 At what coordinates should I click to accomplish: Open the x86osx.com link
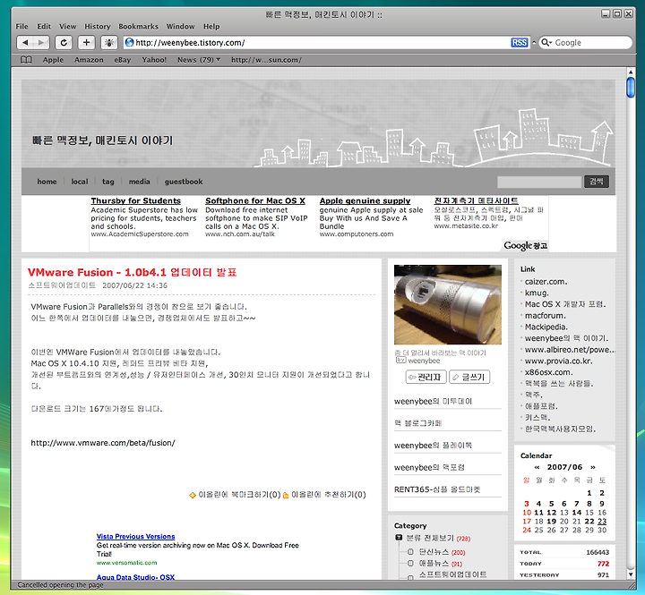click(549, 372)
